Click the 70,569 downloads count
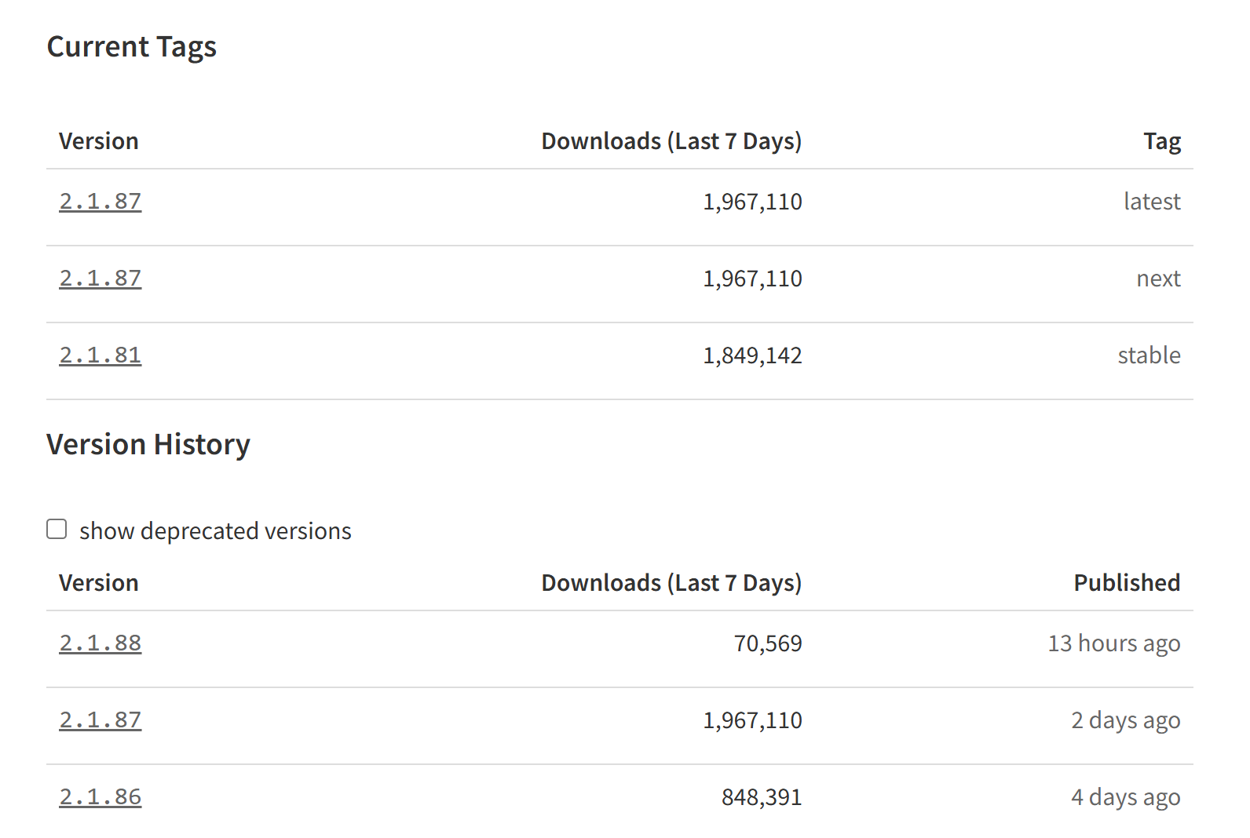Viewport: 1250px width, 838px height. pyautogui.click(x=768, y=643)
